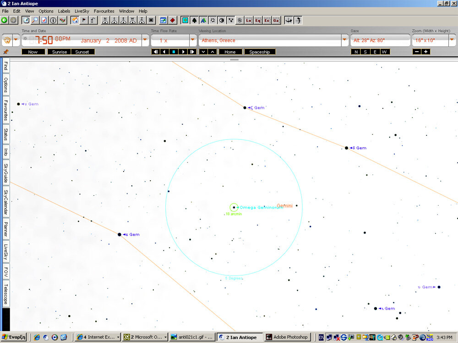This screenshot has width=458, height=343.
Task: Switch to Adobe Photoshop in the taskbar
Action: click(x=287, y=338)
